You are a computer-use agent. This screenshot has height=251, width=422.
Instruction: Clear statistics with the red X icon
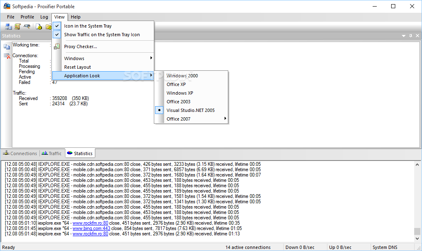click(7, 56)
